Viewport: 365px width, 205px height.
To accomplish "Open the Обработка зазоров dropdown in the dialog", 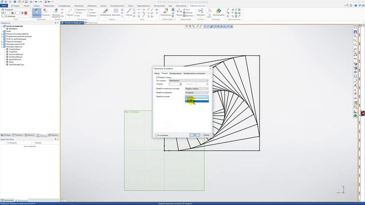I will 197,92.
